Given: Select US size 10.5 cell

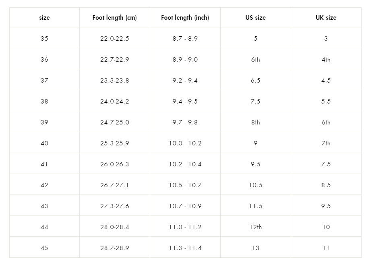Looking at the screenshot, I should [255, 185].
